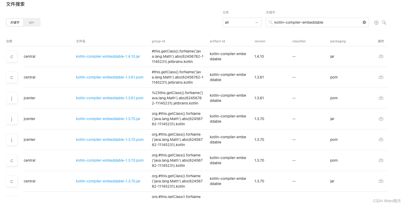Click the reset circle-x icon beside the search field
Image resolution: width=405 pixels, height=205 pixels.
tap(376, 23)
